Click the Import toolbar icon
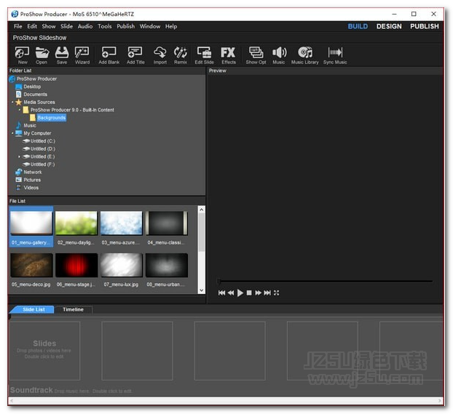 (160, 55)
